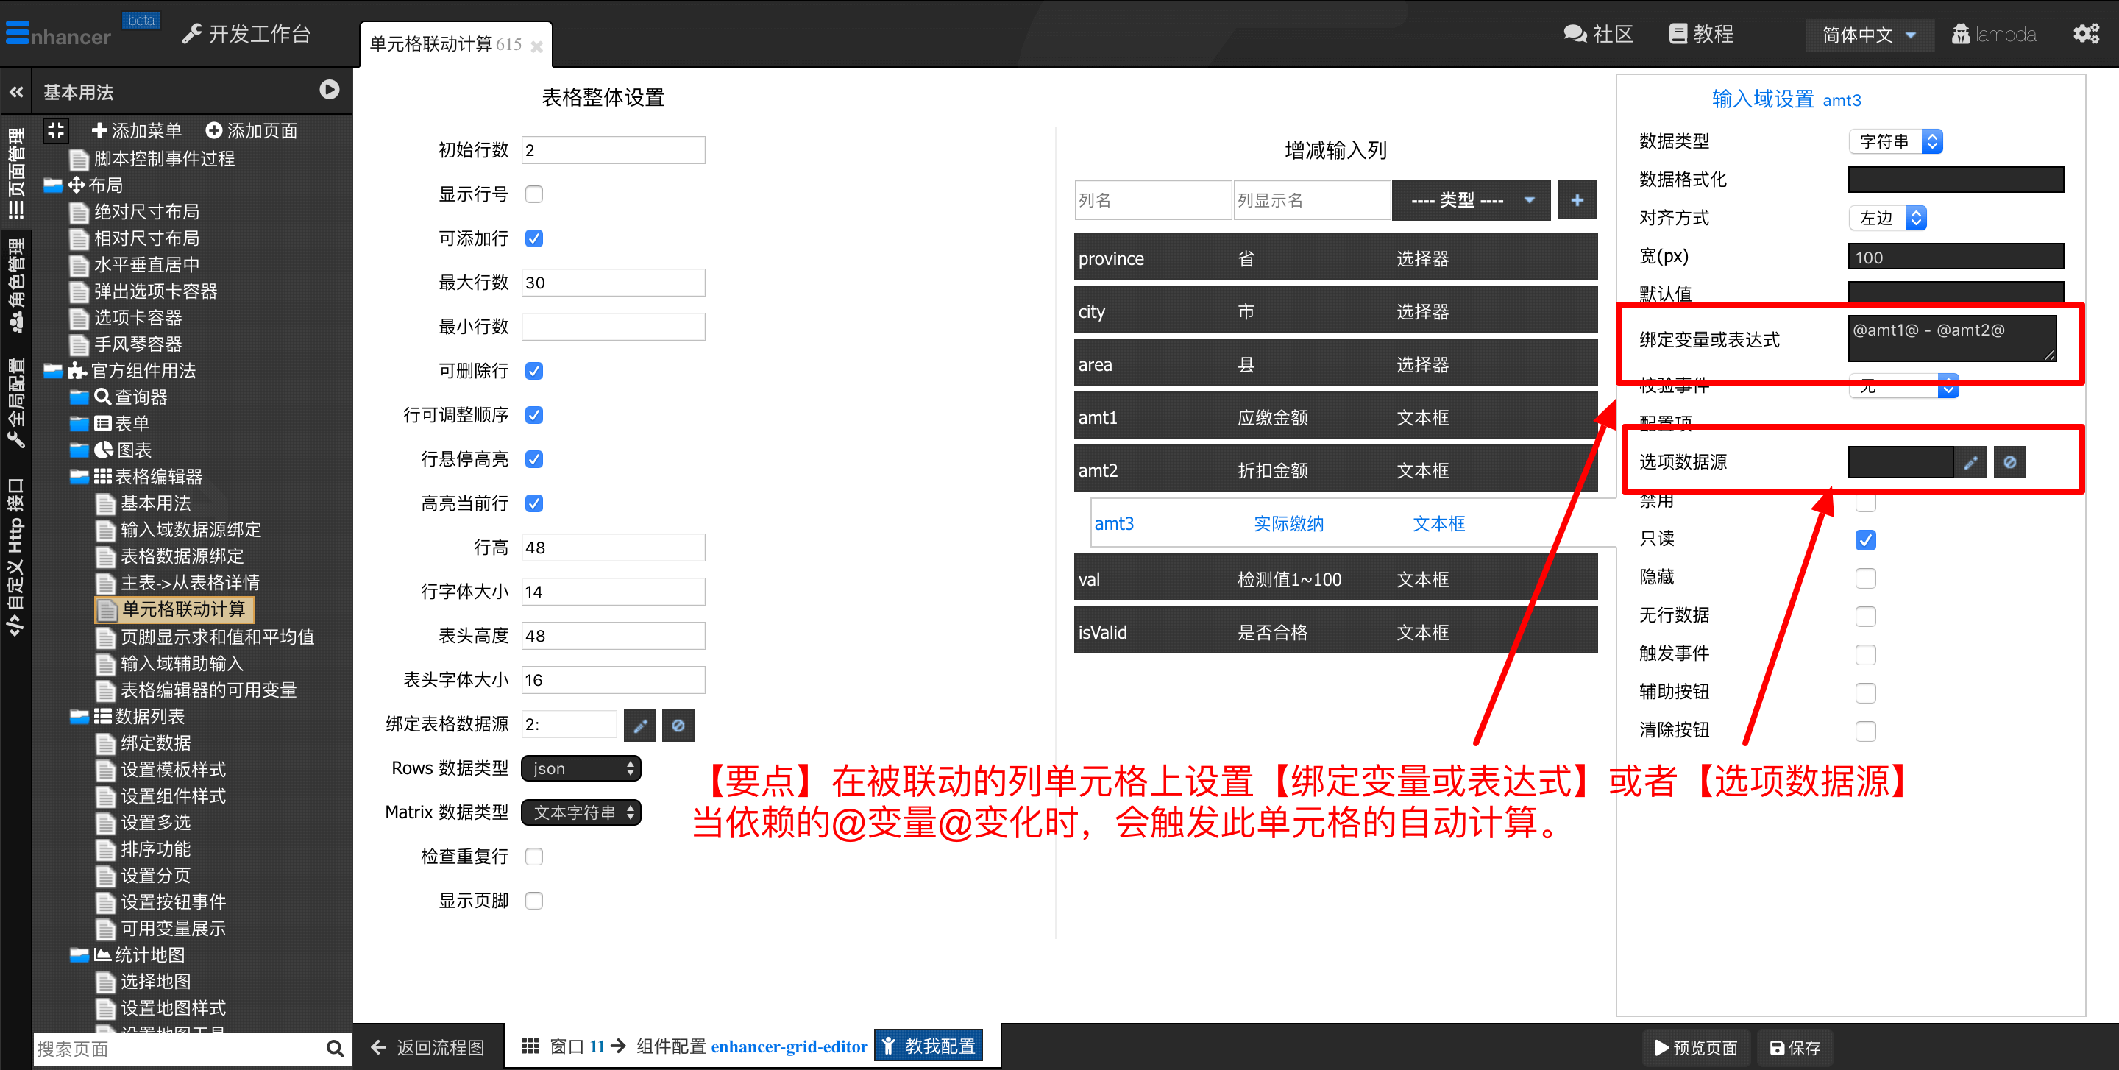2119x1070 pixels.
Task: Click clear icon beside 选项数据源
Action: click(2009, 462)
